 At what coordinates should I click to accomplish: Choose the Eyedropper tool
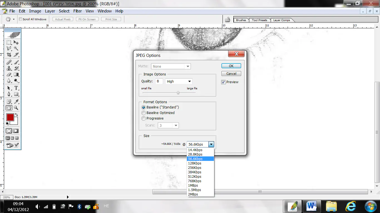point(16,102)
